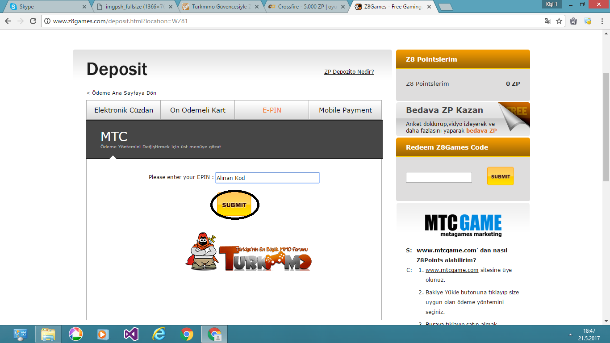This screenshot has height=343, width=610.
Task: Open the translate page icon
Action: 548,21
